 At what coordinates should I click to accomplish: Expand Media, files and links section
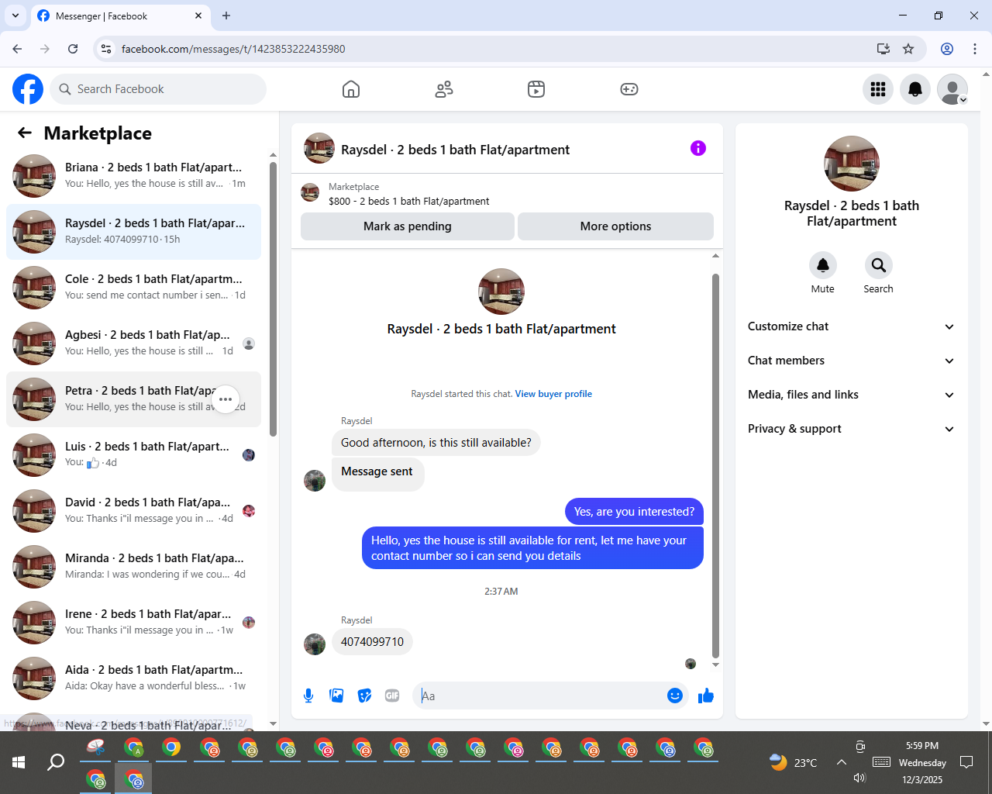pos(851,395)
